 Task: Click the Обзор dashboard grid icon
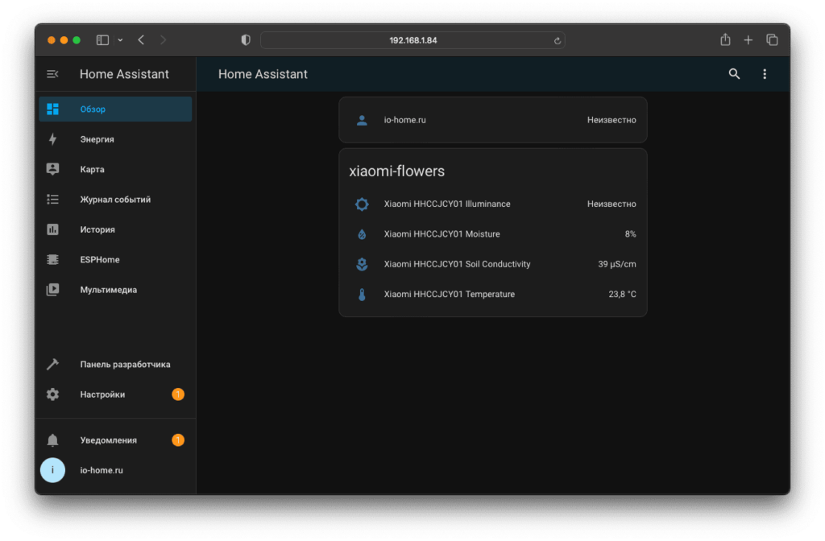point(52,109)
